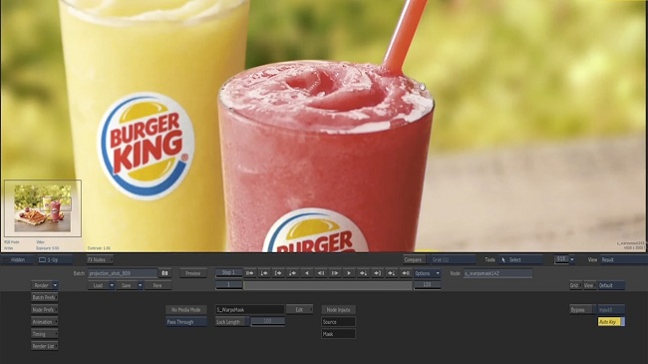Open the Load dropdown arrow
Viewport: 648px width, 364px height.
pyautogui.click(x=112, y=285)
